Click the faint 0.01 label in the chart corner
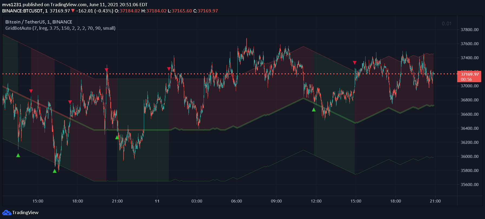The image size is (485, 219). click(x=447, y=24)
